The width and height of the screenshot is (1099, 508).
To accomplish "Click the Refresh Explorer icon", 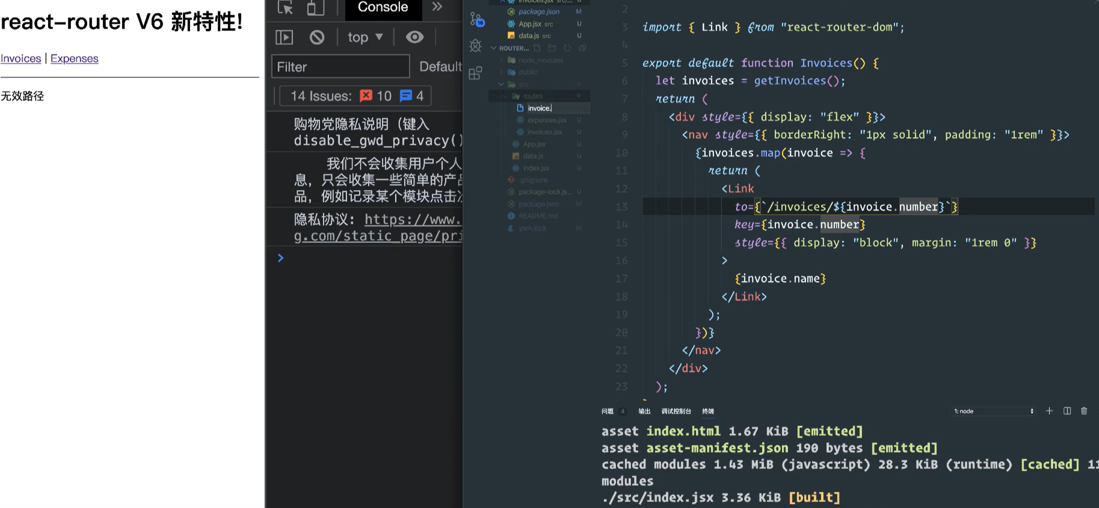I will (x=567, y=48).
